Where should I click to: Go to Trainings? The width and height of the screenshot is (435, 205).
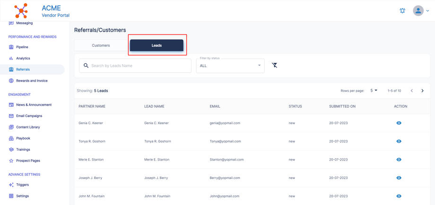[23, 149]
